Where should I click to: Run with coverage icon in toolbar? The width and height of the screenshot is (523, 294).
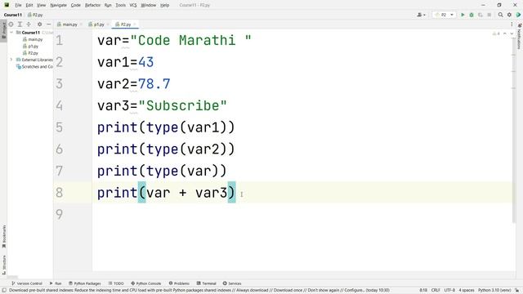click(481, 15)
